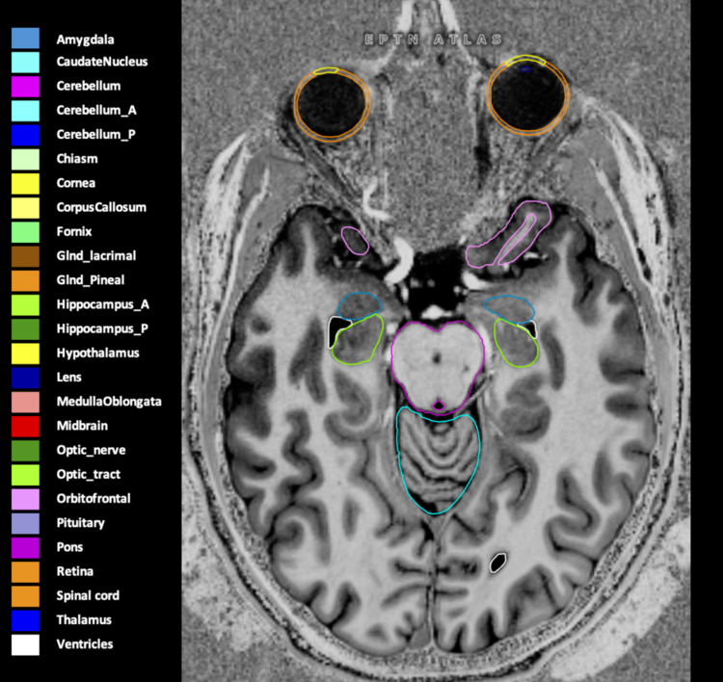Screen dimensions: 723x682
Task: Click the "Cerebellum_P" label
Action: 95,135
